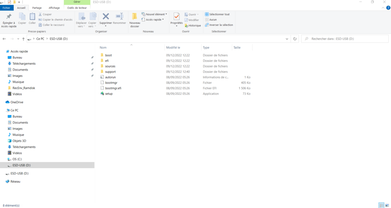Open the Partage ribbon tab
This screenshot has width=391, height=208.
click(37, 8)
